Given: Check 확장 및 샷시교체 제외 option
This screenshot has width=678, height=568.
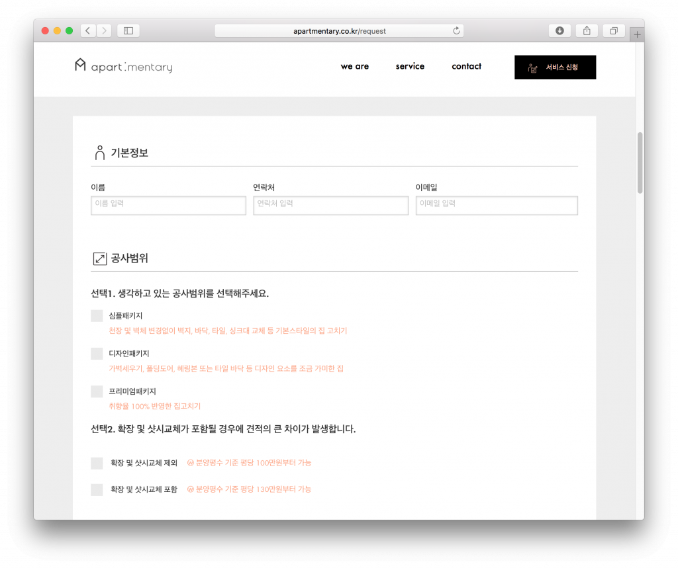Looking at the screenshot, I should pos(97,463).
